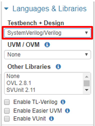The height and width of the screenshot is (126, 95).
Task: Open the UVM / OVM dropdown showing None
Action: click(47, 55)
